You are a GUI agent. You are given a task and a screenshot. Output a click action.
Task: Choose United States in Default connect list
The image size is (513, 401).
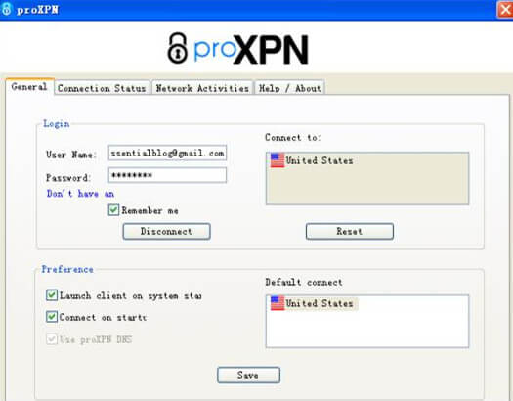click(314, 303)
